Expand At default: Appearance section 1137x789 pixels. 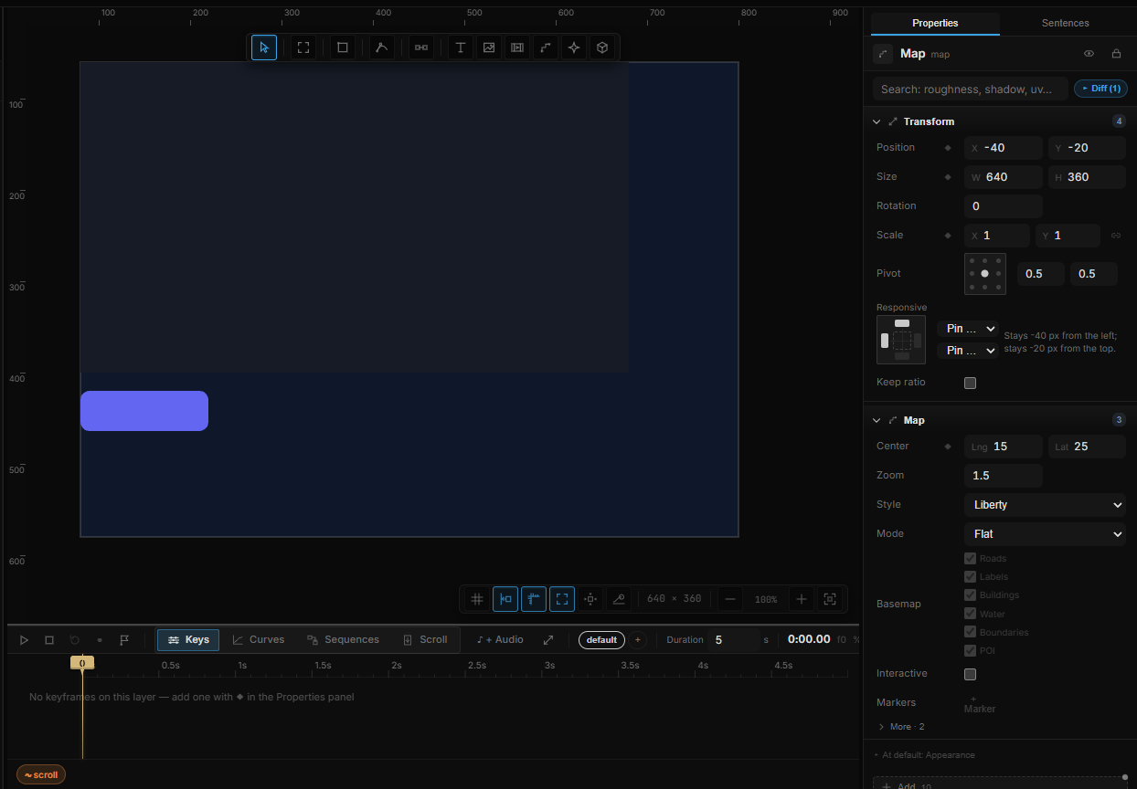click(924, 755)
